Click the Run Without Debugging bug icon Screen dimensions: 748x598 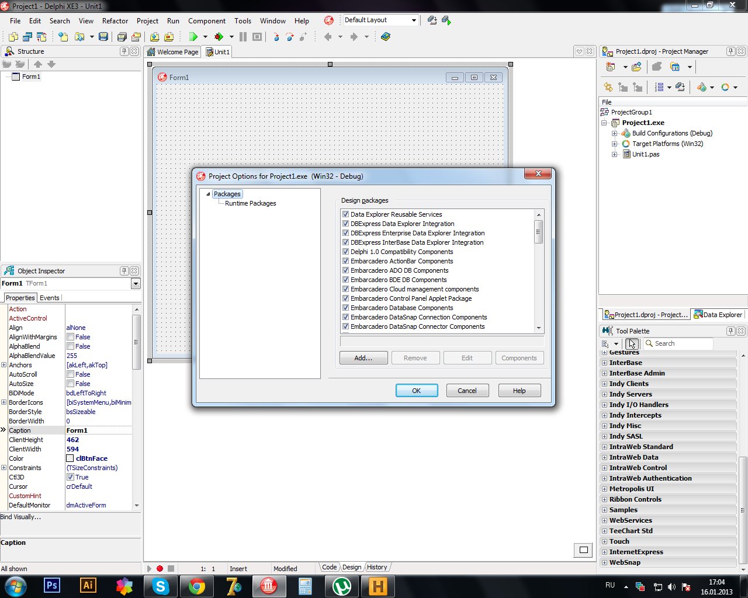coord(219,37)
